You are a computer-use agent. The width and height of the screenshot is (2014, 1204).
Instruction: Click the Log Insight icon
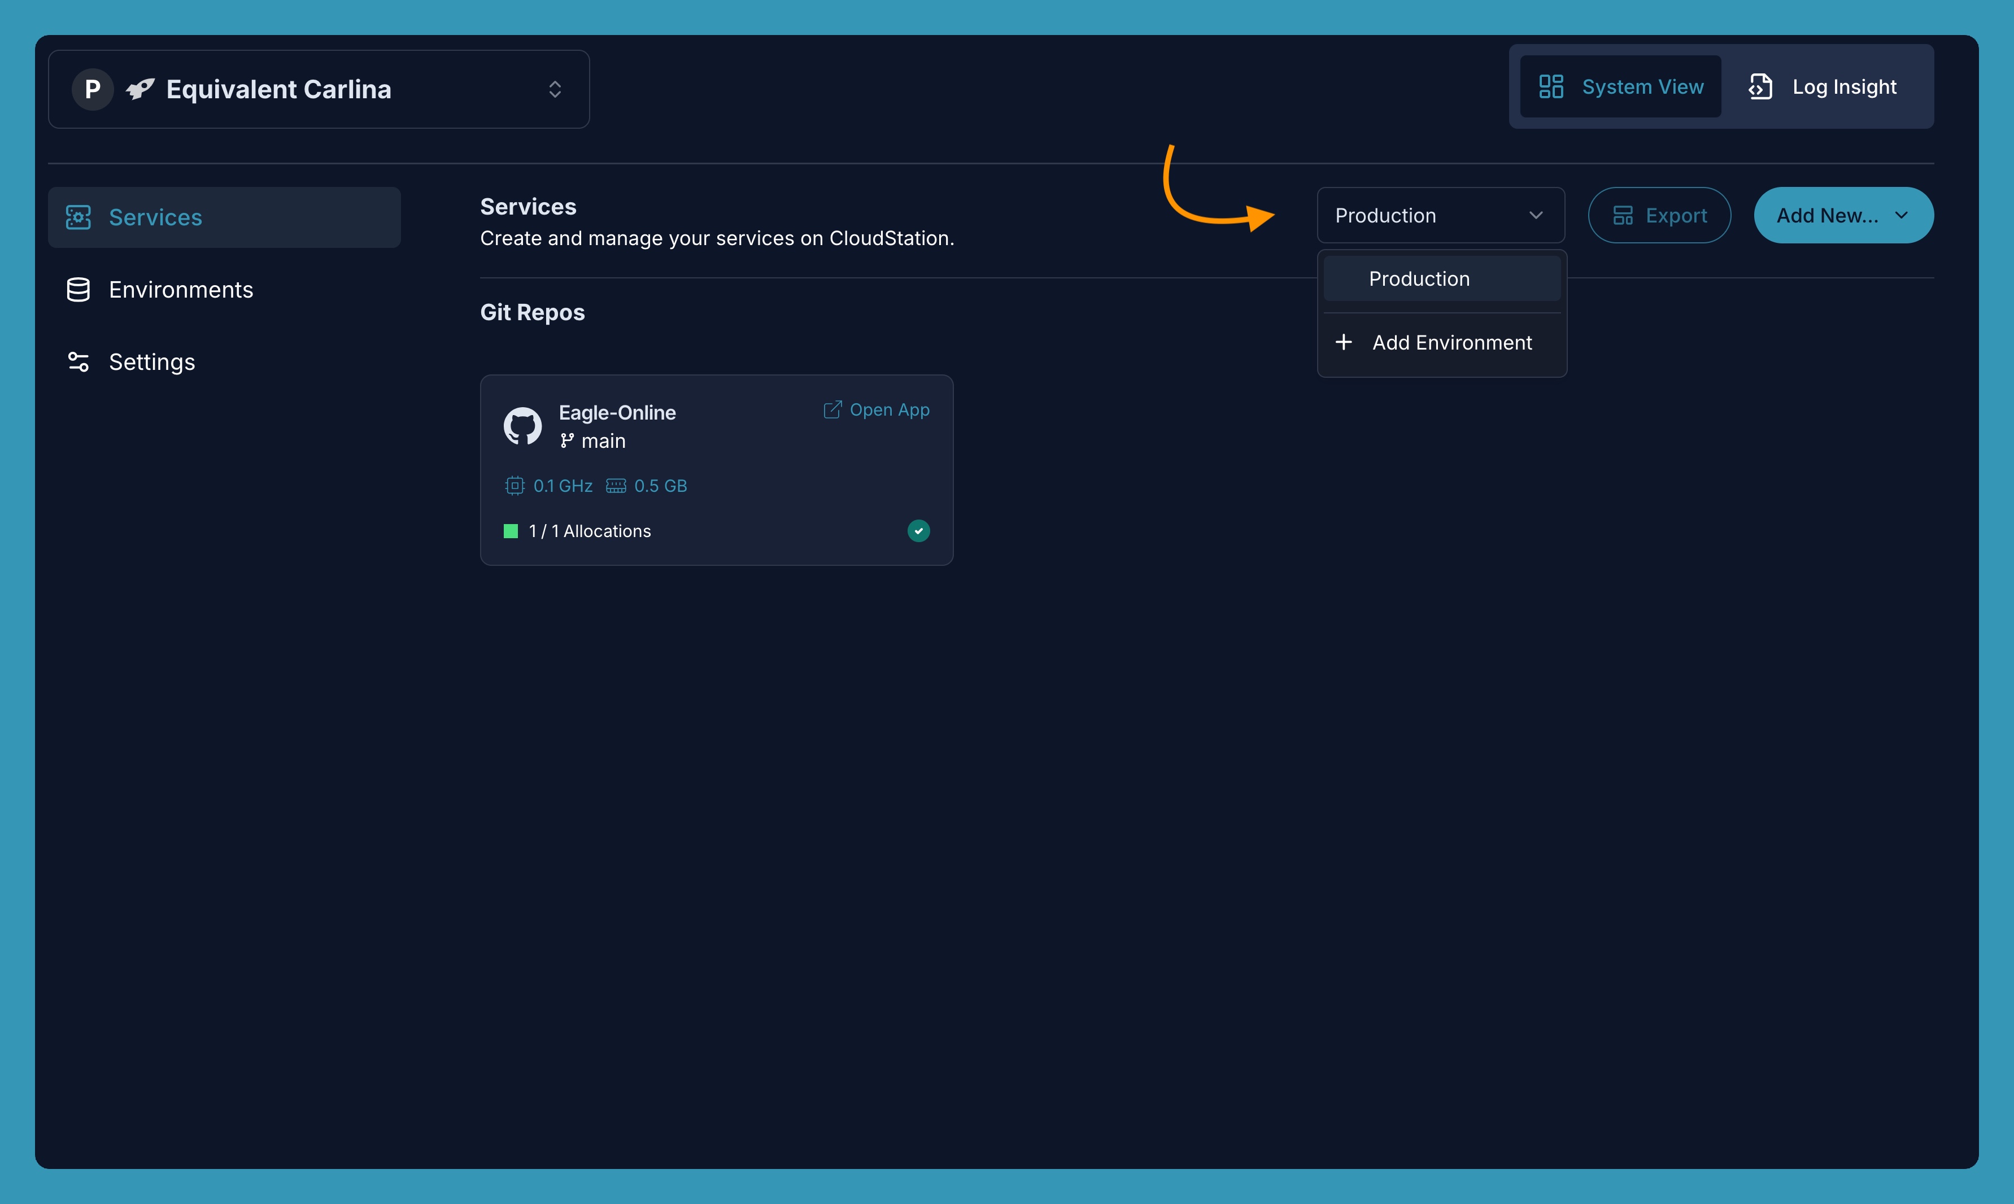coord(1762,86)
